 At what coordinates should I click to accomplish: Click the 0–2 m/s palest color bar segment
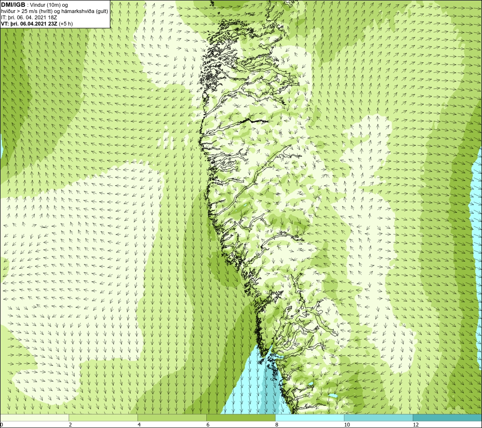coord(34,418)
